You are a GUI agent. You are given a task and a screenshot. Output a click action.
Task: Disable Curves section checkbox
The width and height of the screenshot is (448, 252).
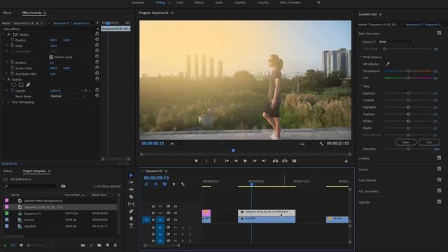[x=439, y=169]
